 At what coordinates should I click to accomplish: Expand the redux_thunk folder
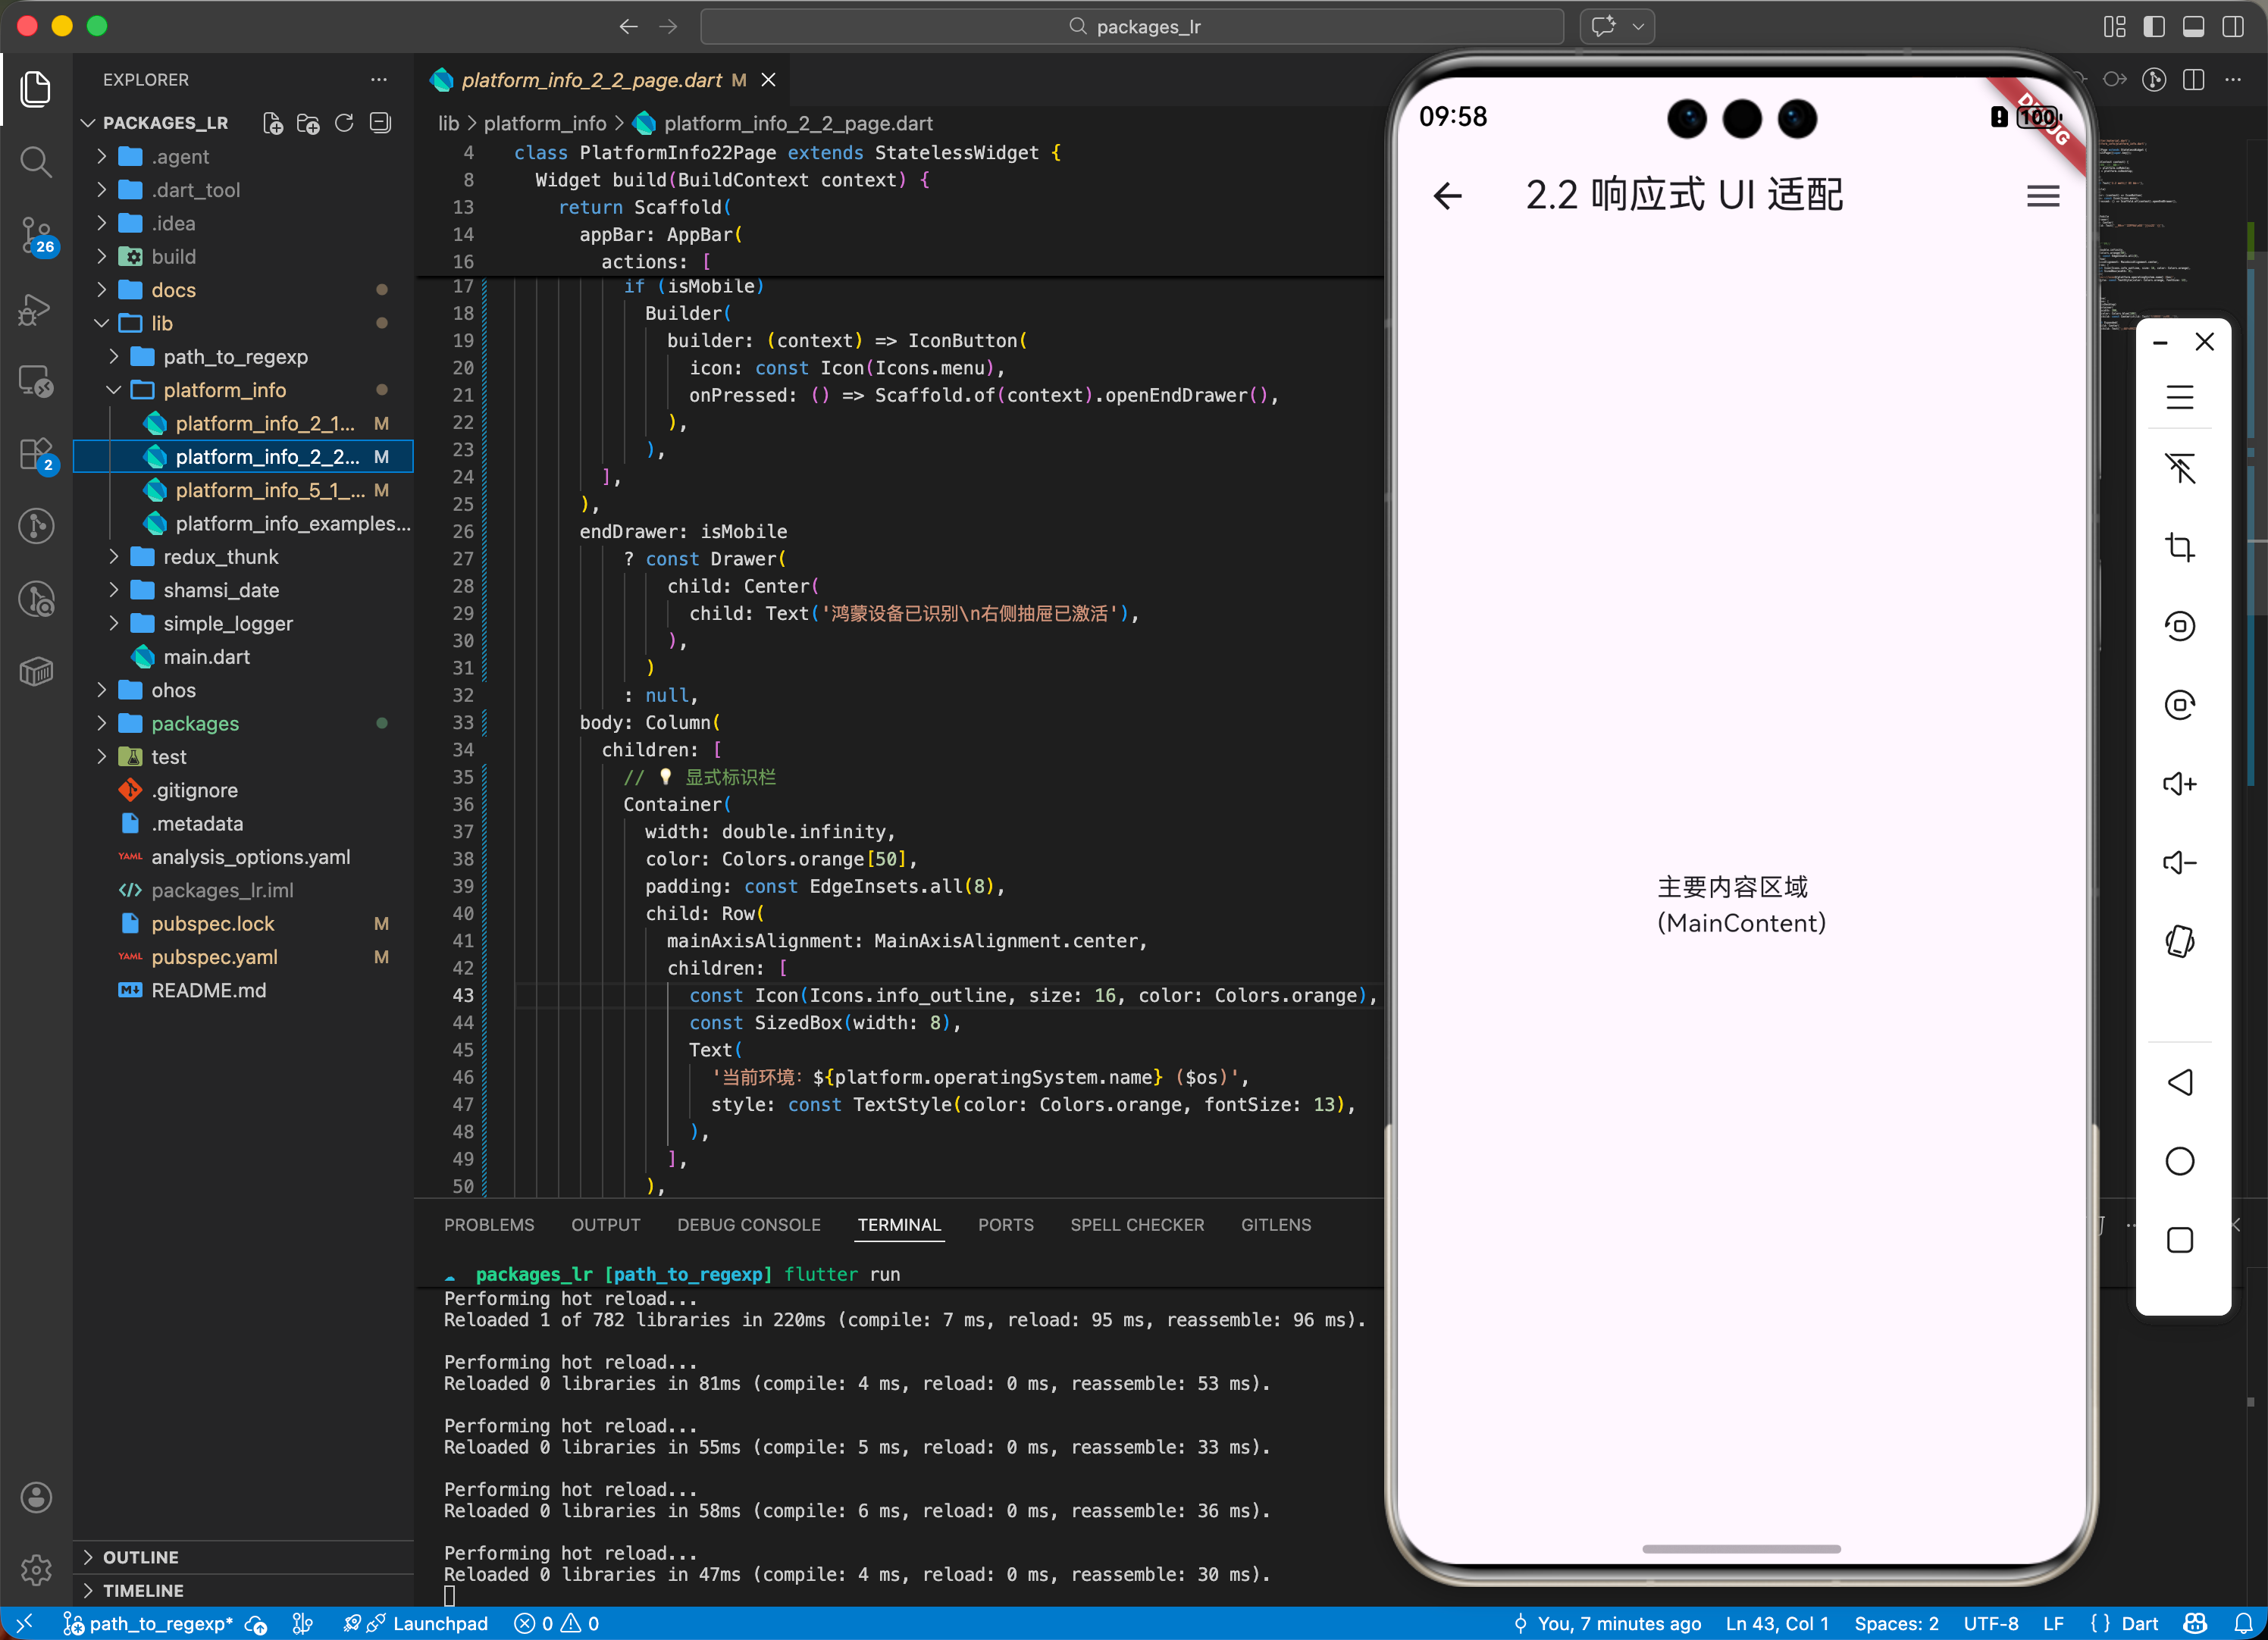[x=220, y=557]
